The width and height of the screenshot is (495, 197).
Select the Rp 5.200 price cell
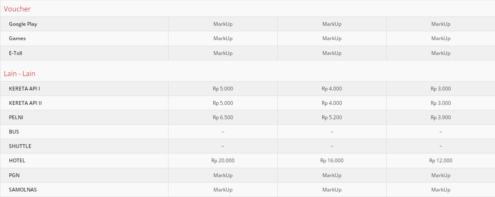[x=332, y=118]
